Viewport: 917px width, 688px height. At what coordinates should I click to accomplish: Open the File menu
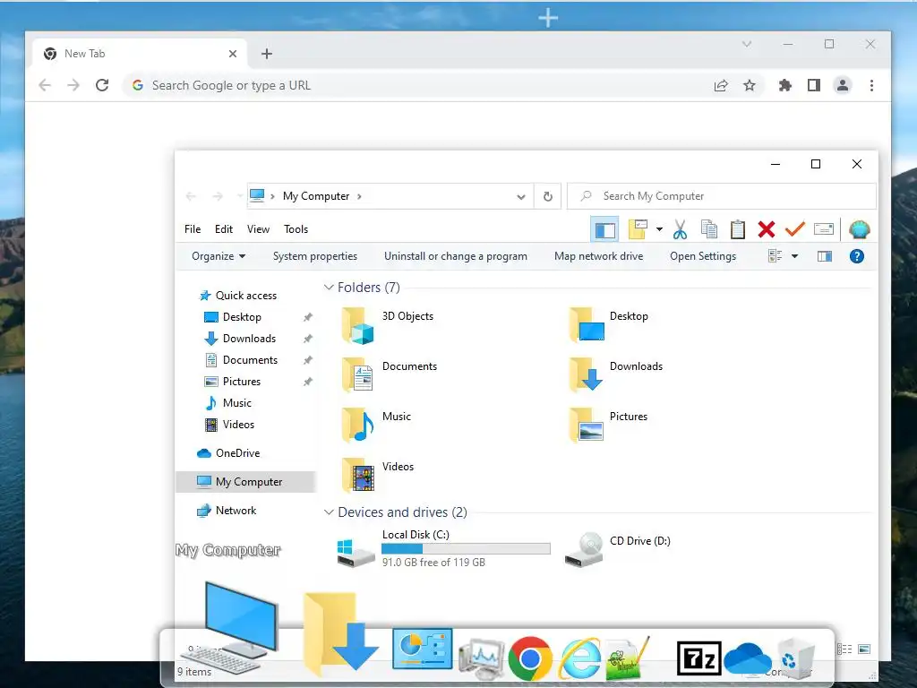[x=193, y=229]
